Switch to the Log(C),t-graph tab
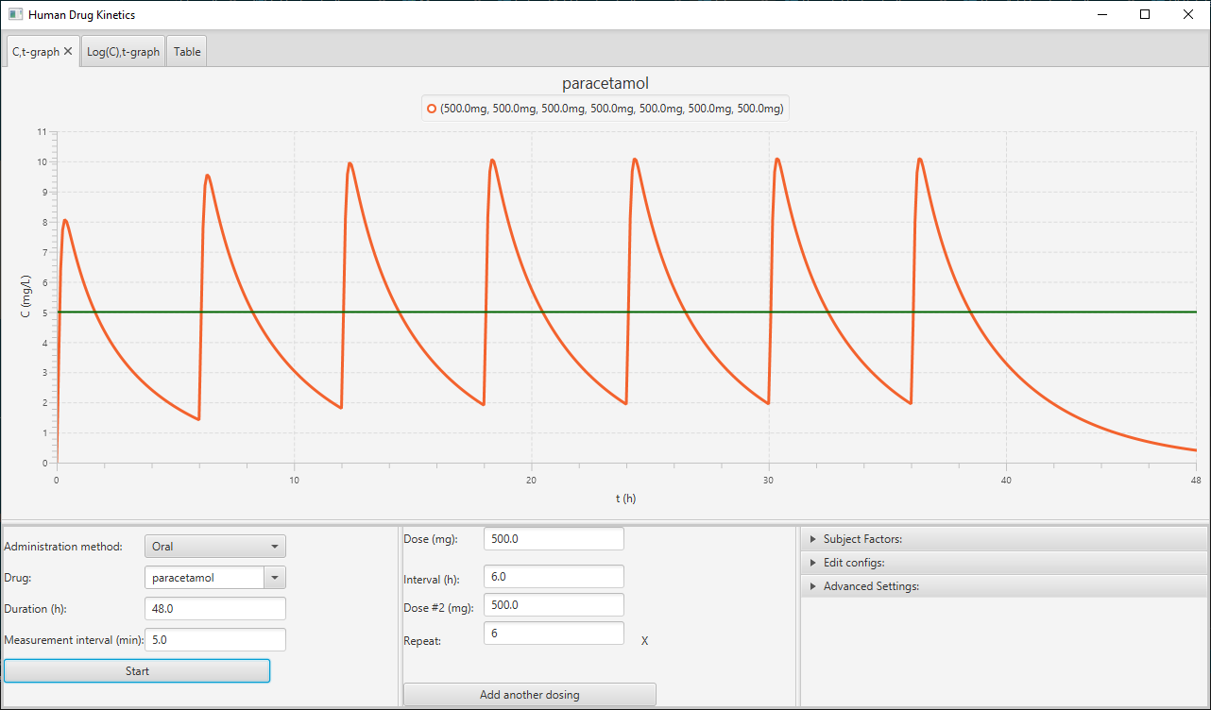 pyautogui.click(x=123, y=52)
